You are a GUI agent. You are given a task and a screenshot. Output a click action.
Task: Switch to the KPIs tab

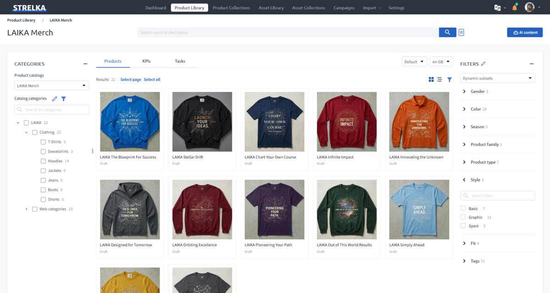point(146,61)
